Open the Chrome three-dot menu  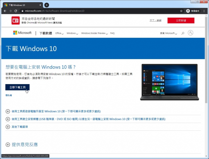click(204, 11)
